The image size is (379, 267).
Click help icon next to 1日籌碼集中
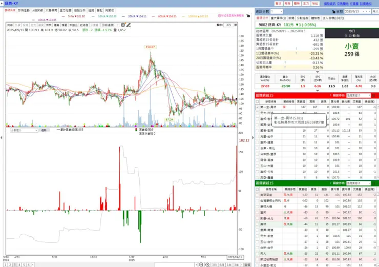pyautogui.click(x=297, y=49)
